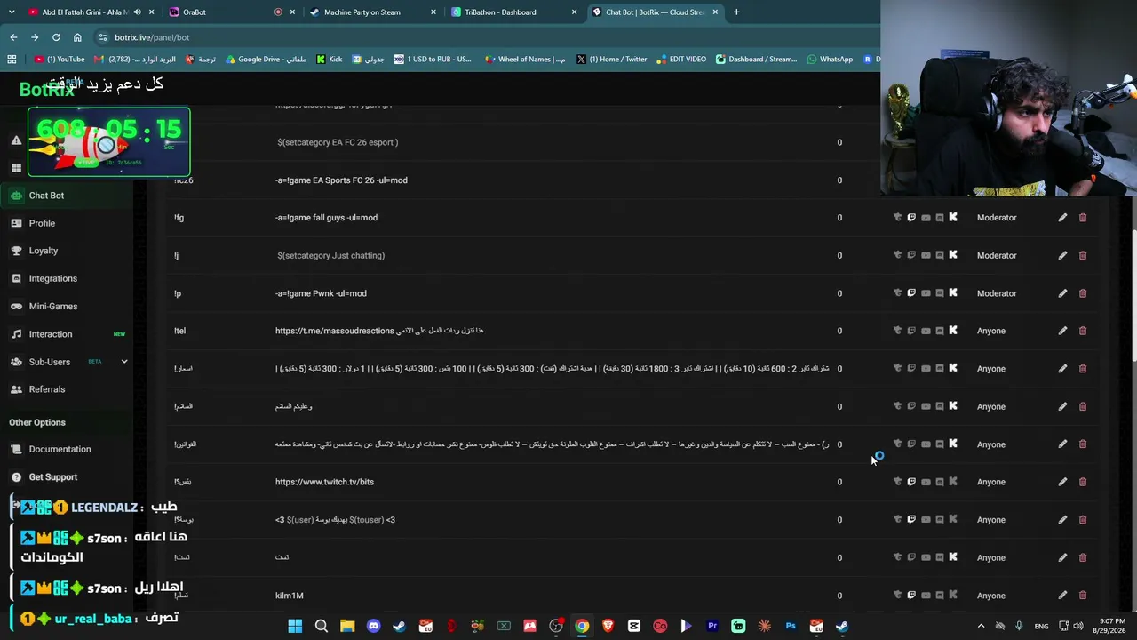
Task: Edit the !fg command with pencil icon
Action: click(x=1062, y=218)
